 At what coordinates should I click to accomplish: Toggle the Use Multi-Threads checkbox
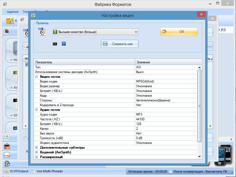click(34, 171)
